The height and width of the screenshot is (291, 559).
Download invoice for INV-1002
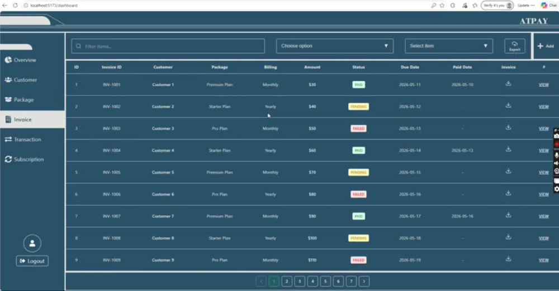point(508,105)
